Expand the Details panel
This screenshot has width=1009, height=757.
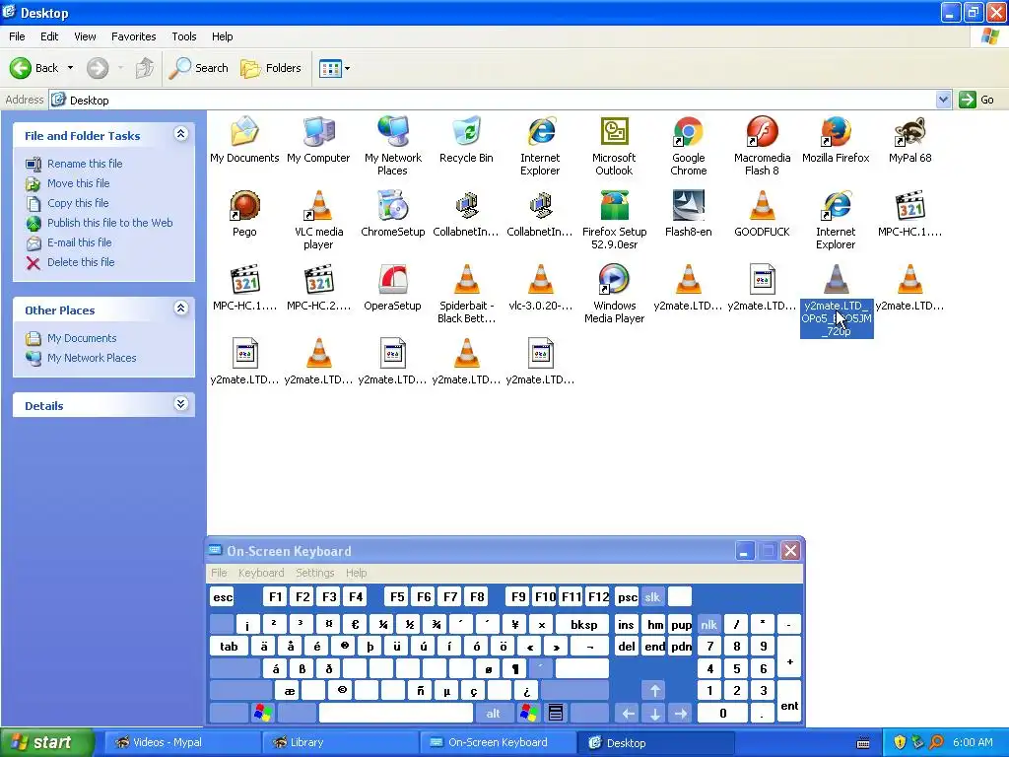click(x=181, y=403)
